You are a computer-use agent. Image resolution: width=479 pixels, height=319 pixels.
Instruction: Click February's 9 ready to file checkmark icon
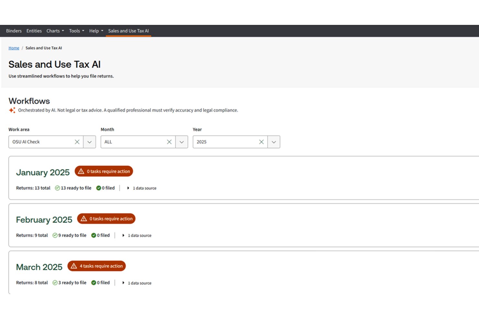pos(55,235)
